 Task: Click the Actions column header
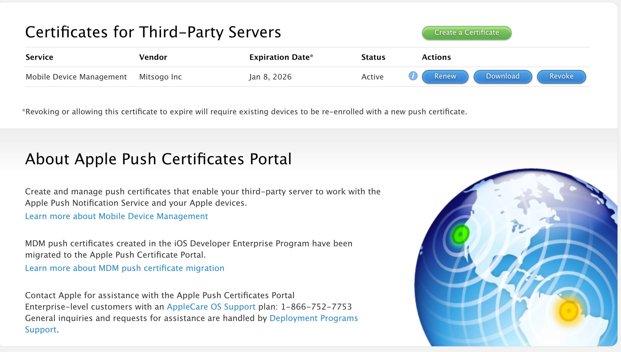pos(436,57)
